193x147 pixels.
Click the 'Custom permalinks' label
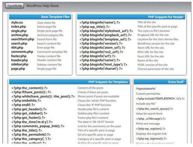[x=148, y=94]
